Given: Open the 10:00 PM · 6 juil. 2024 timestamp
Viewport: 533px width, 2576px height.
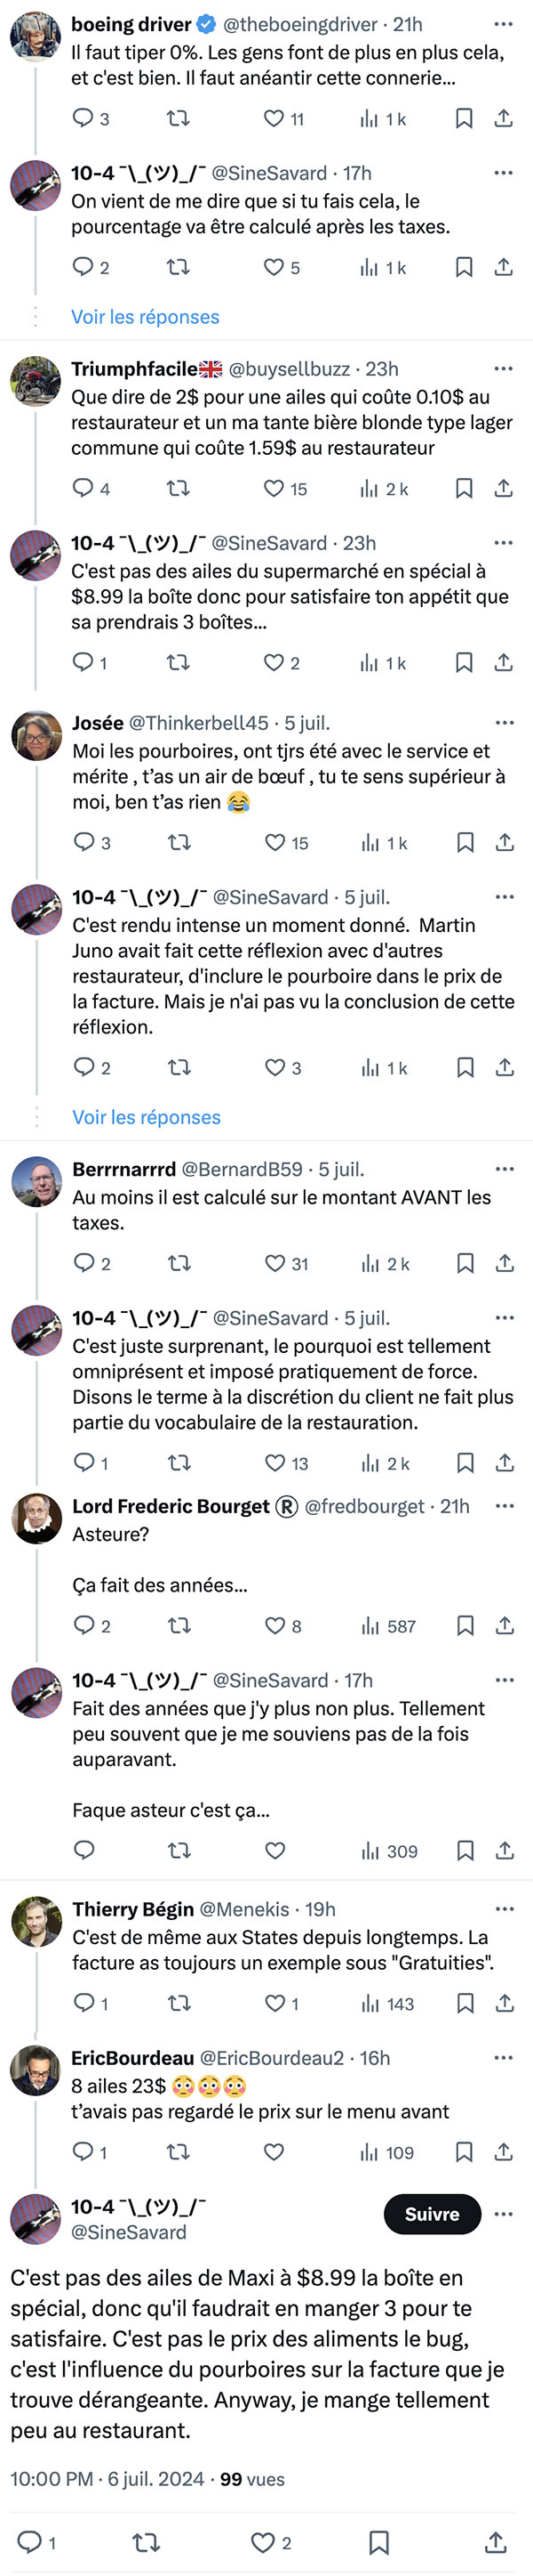Looking at the screenshot, I should (107, 2479).
